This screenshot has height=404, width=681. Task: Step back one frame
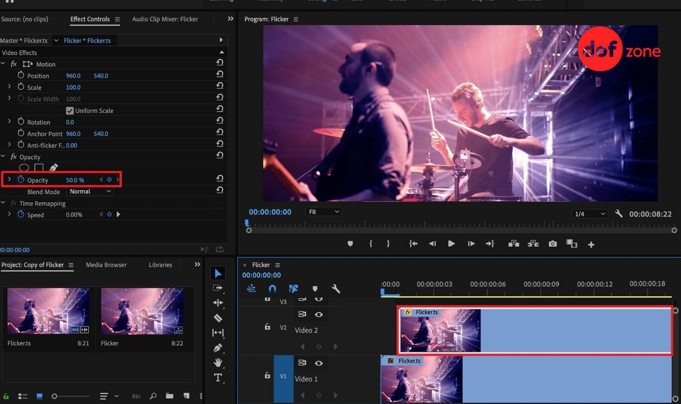[x=432, y=244]
